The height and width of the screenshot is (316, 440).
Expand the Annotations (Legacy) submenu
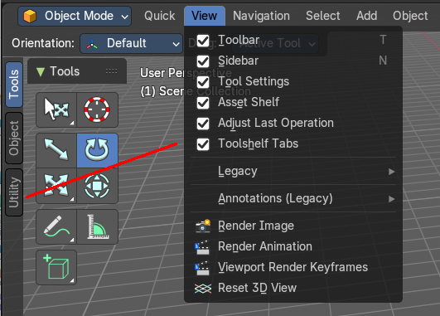tap(293, 198)
